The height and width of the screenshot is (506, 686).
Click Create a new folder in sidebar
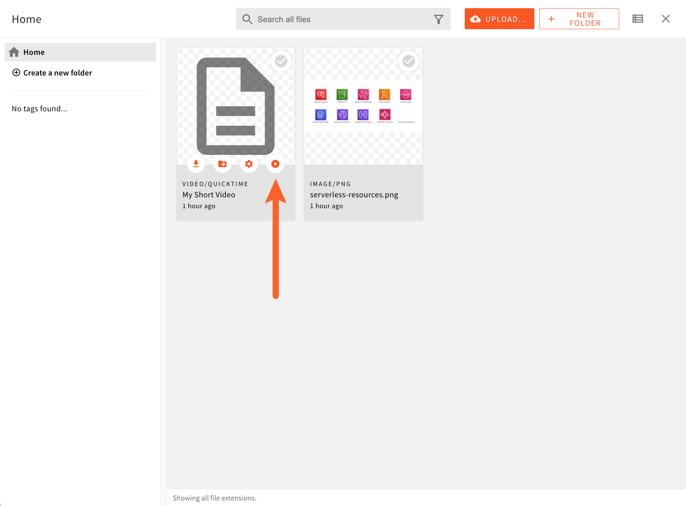[x=58, y=73]
